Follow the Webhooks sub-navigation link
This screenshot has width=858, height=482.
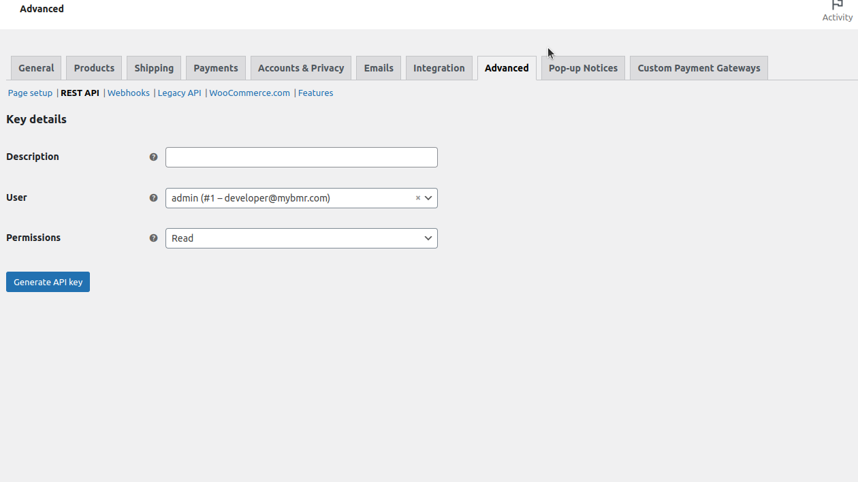(x=129, y=93)
